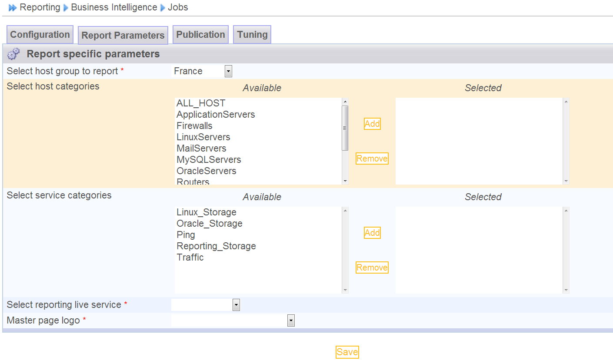
Task: Remove the selected host category
Action: [x=372, y=159]
